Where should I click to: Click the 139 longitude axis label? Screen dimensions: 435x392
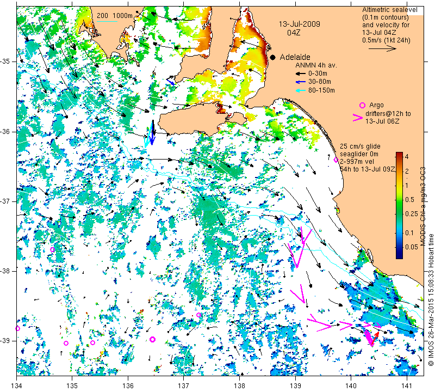295,386
